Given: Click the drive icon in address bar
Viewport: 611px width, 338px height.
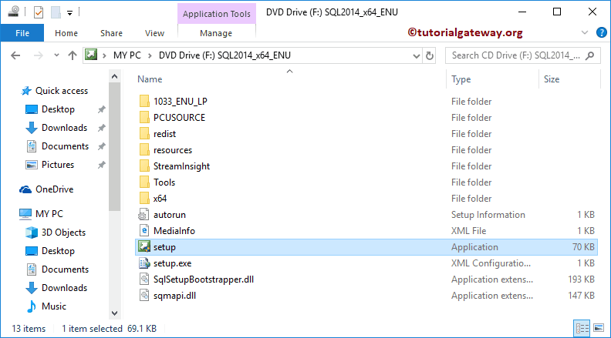Looking at the screenshot, I should [91, 55].
